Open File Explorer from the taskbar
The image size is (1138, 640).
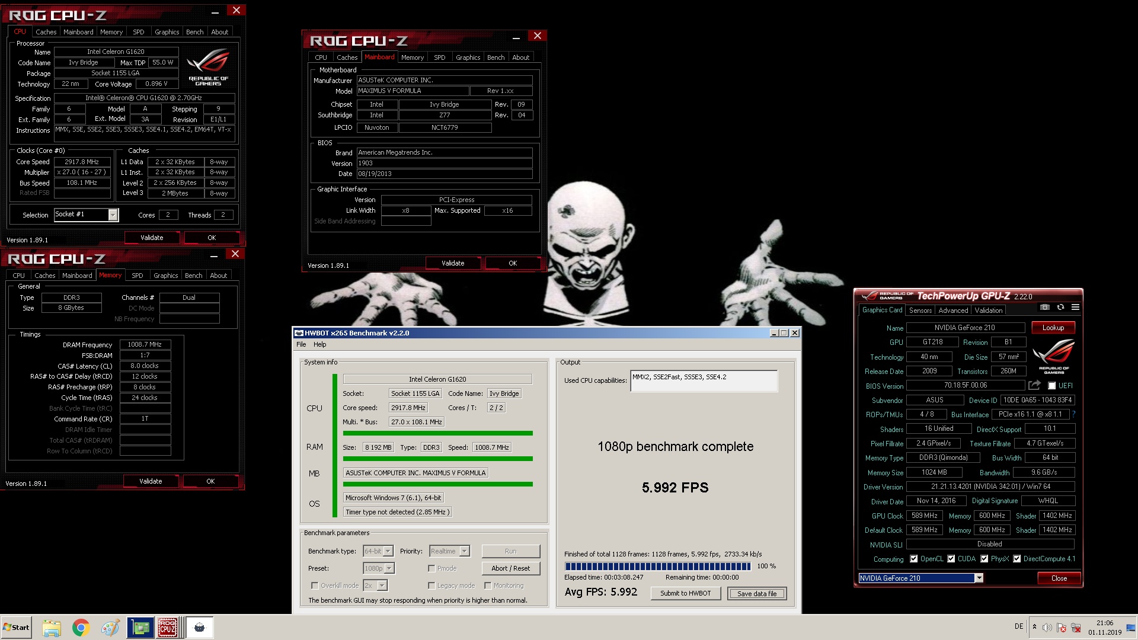pyautogui.click(x=52, y=628)
